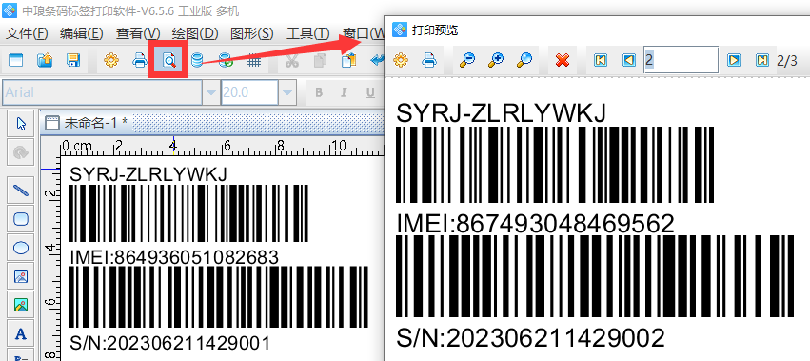
Task: Select the blue picture insert tool
Action: click(x=21, y=276)
